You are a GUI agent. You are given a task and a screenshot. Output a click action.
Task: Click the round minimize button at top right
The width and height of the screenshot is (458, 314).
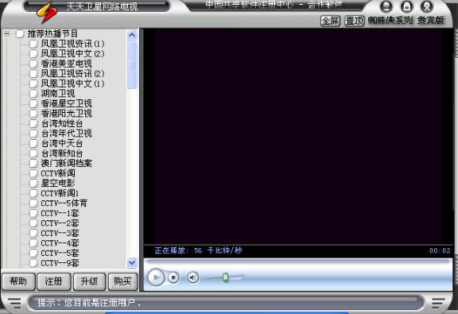[386, 6]
